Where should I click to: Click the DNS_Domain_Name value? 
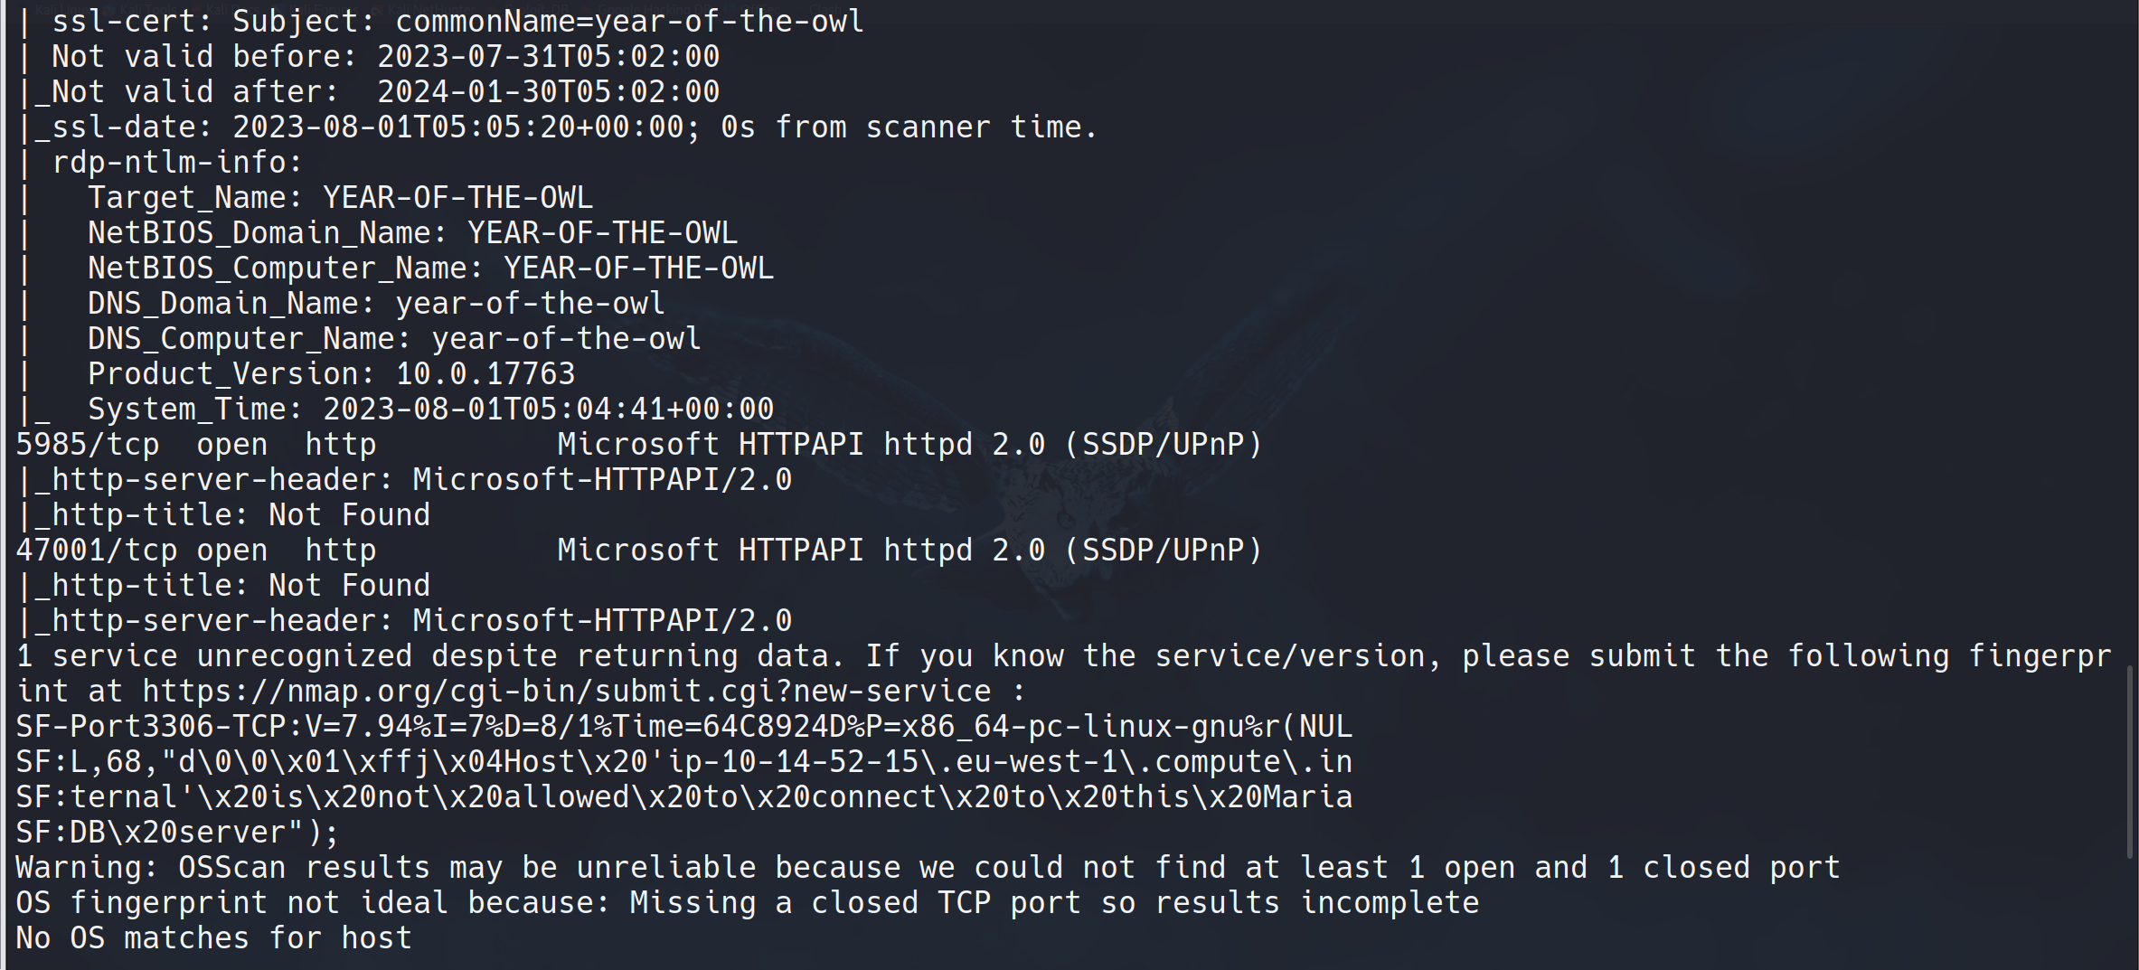[x=530, y=303]
